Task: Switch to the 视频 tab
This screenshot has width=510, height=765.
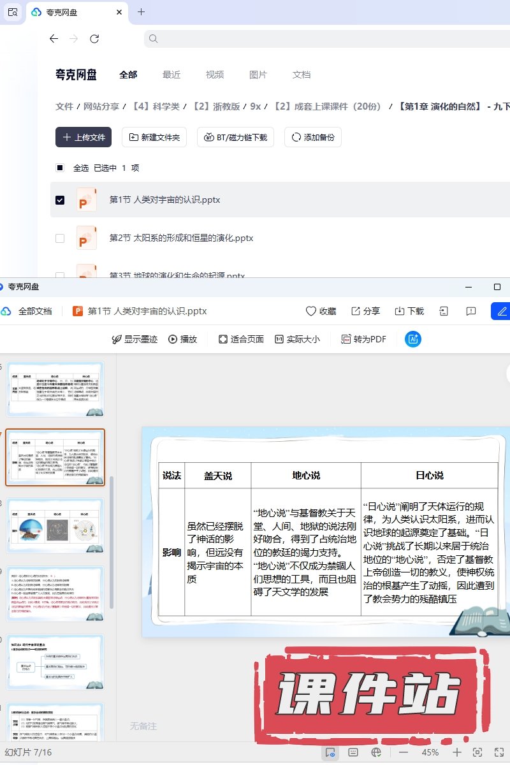Action: tap(215, 75)
